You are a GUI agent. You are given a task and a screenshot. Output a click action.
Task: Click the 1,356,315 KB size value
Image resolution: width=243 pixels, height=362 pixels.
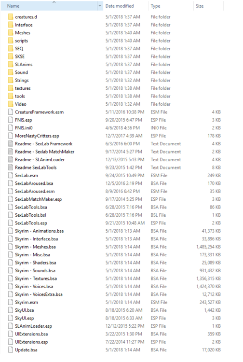(208, 278)
